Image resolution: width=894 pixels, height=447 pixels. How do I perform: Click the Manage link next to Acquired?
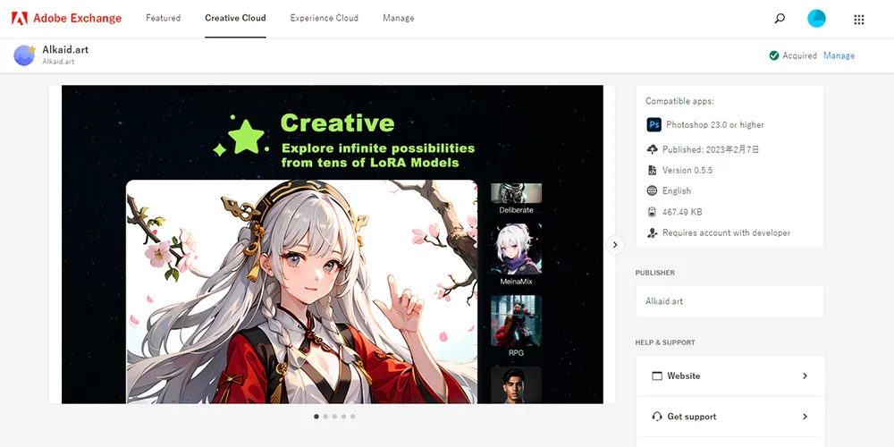pyautogui.click(x=839, y=55)
